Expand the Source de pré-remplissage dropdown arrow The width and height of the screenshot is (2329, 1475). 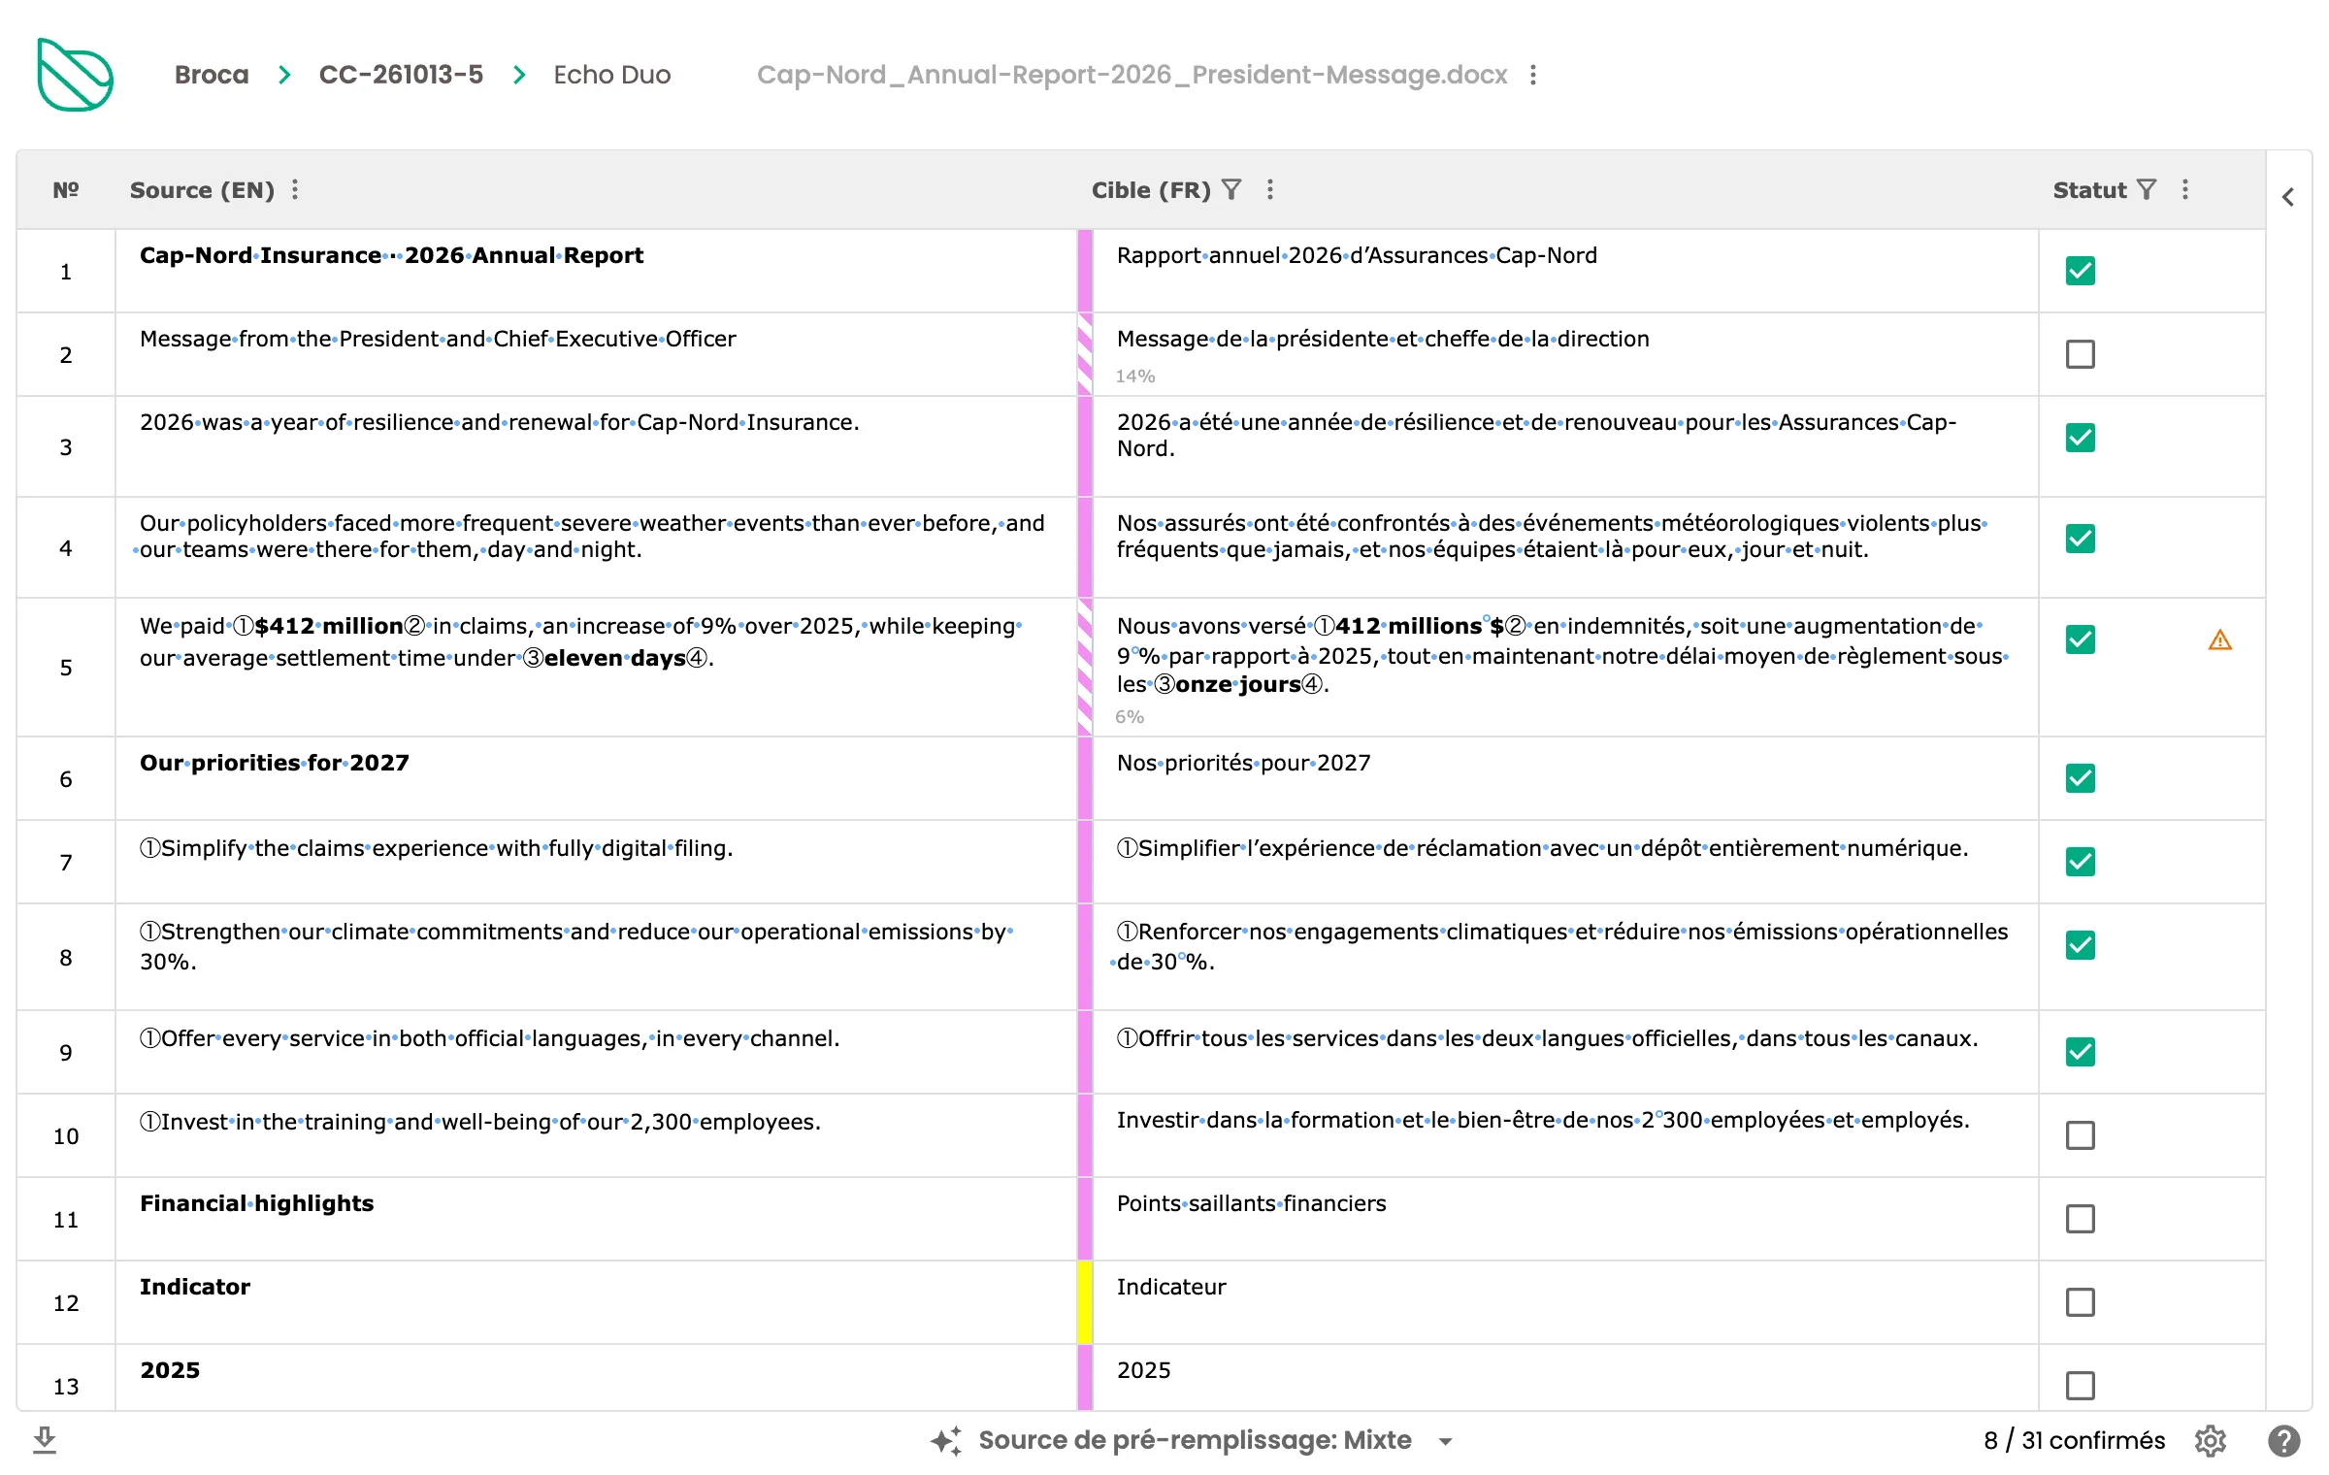1446,1441
